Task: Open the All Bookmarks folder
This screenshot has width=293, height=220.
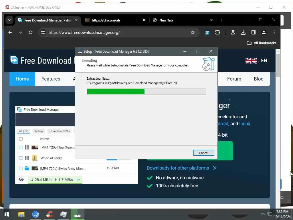Action: tap(262, 43)
